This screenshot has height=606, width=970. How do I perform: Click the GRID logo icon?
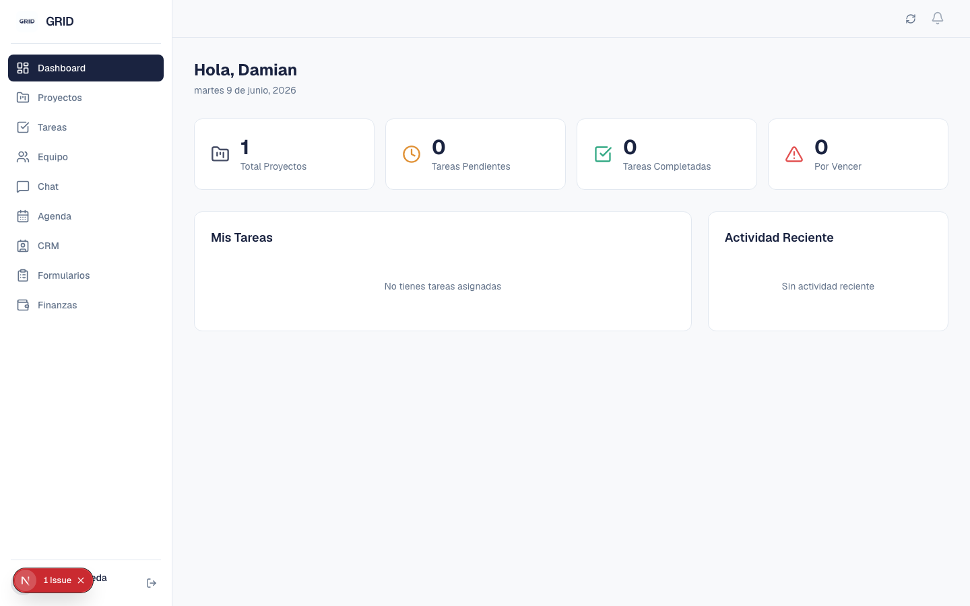[x=27, y=22]
